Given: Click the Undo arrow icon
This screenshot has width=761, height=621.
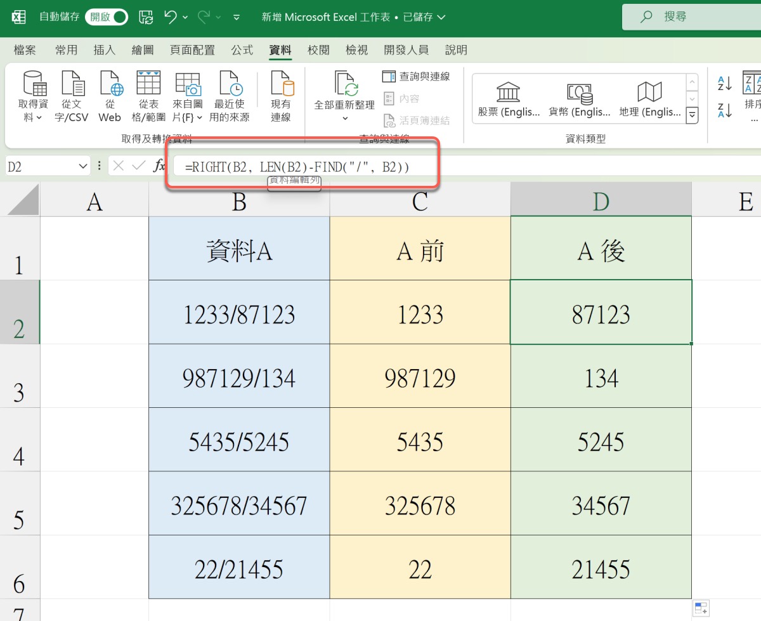Looking at the screenshot, I should click(x=170, y=17).
